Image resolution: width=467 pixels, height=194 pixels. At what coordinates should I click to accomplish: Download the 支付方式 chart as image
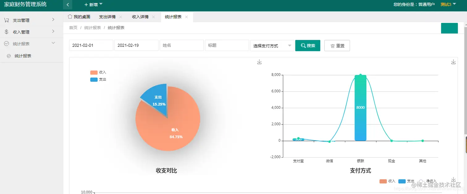coord(453,62)
